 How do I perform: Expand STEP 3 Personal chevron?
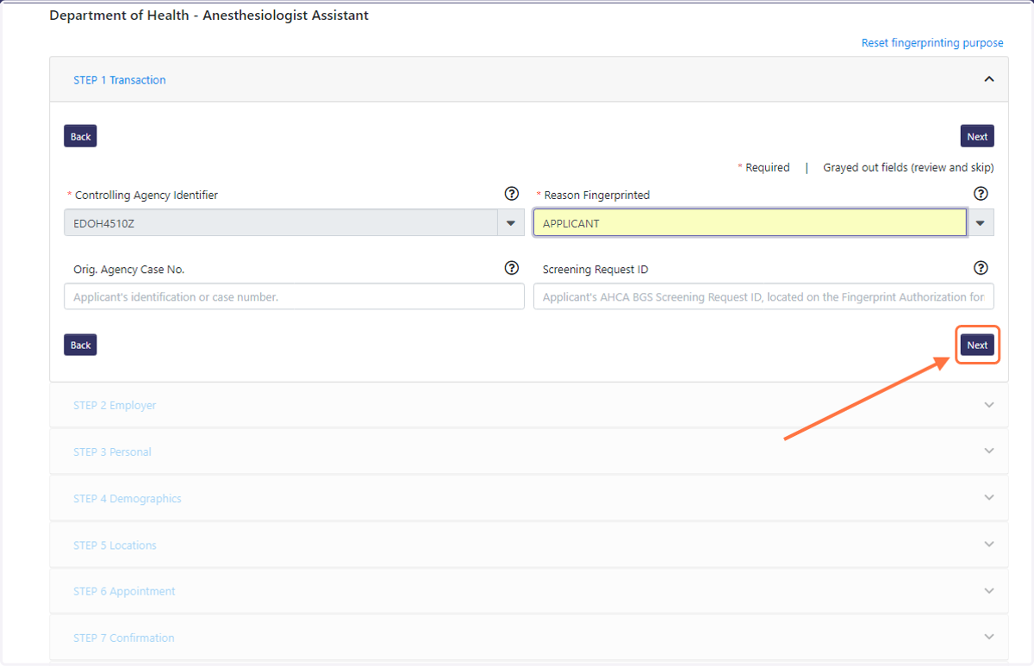click(x=989, y=451)
